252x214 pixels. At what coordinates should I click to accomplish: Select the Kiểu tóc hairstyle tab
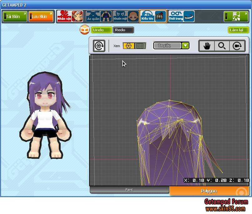pyautogui.click(x=153, y=16)
